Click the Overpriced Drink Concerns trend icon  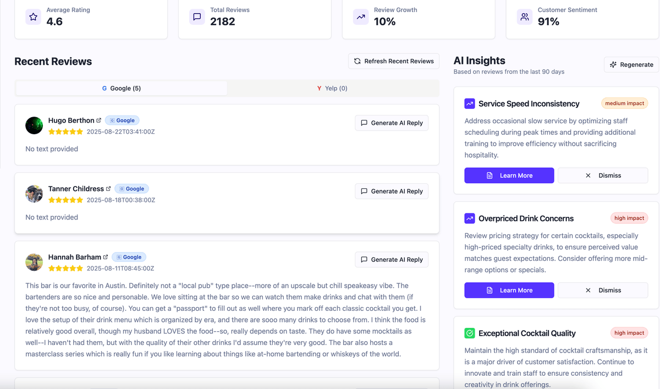tap(470, 218)
